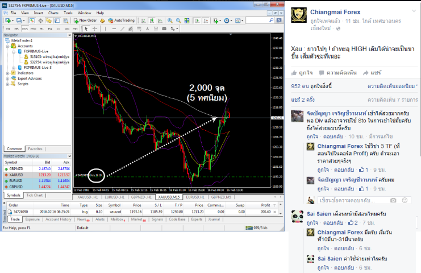Select the Horizontal Line drawing tool
This screenshot has width=421, height=273.
[114, 29]
